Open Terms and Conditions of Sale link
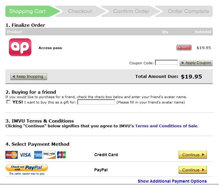 tap(166, 126)
